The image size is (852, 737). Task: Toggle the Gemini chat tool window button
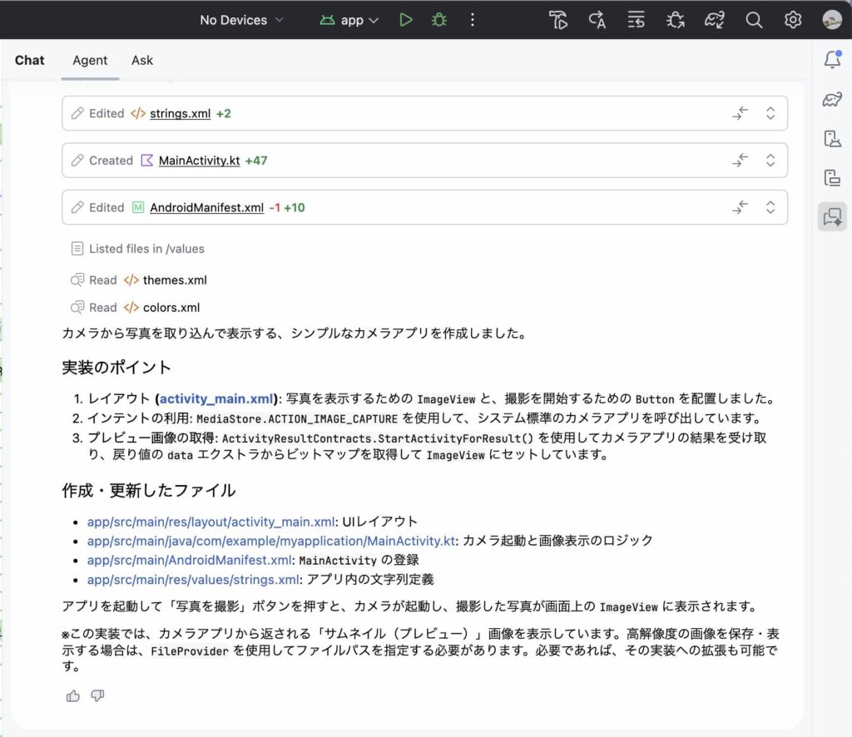[831, 216]
